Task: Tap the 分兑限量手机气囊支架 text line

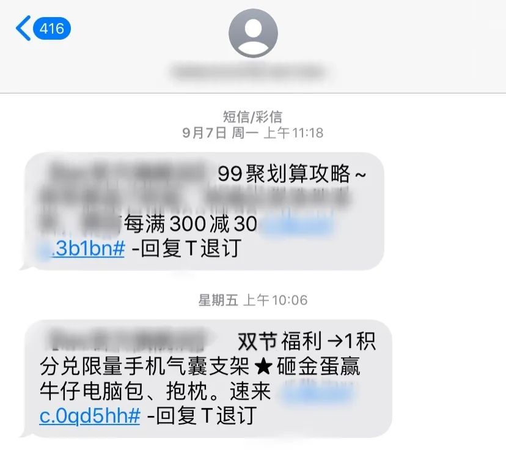Action: [145, 367]
